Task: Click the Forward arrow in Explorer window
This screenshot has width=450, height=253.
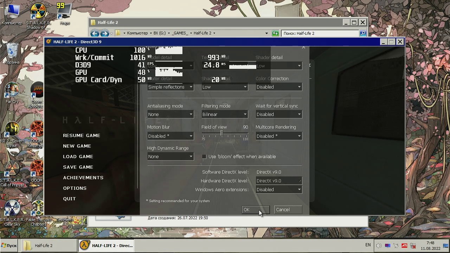Action: point(104,33)
